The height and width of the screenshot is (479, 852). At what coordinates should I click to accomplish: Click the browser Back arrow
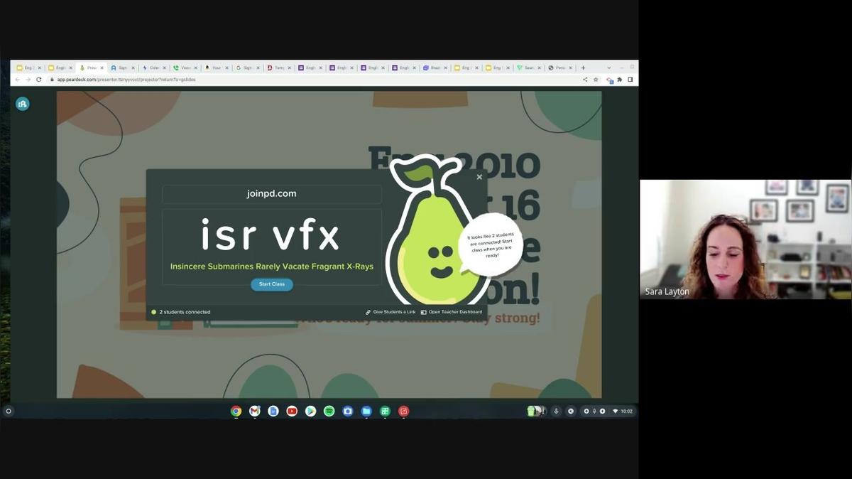tap(18, 80)
